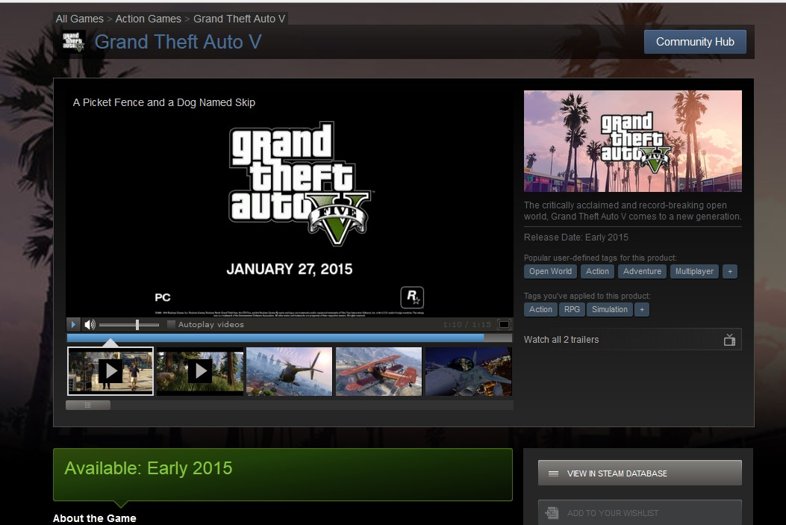Screen dimensions: 786x525
Task: Click the TV icon beside Watch all trailers
Action: click(729, 340)
